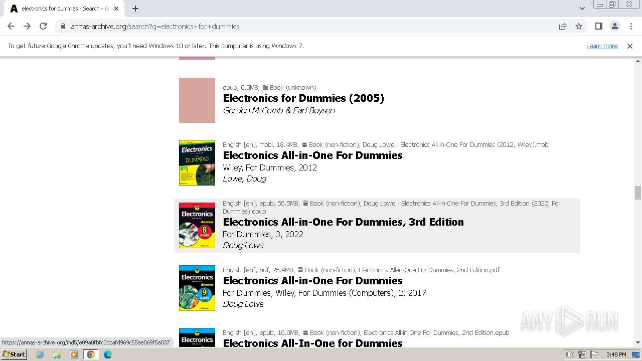The image size is (642, 361).
Task: Dismiss the Chrome update notification bar
Action: pyautogui.click(x=630, y=46)
